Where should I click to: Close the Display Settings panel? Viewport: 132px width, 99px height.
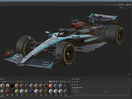click(130, 79)
